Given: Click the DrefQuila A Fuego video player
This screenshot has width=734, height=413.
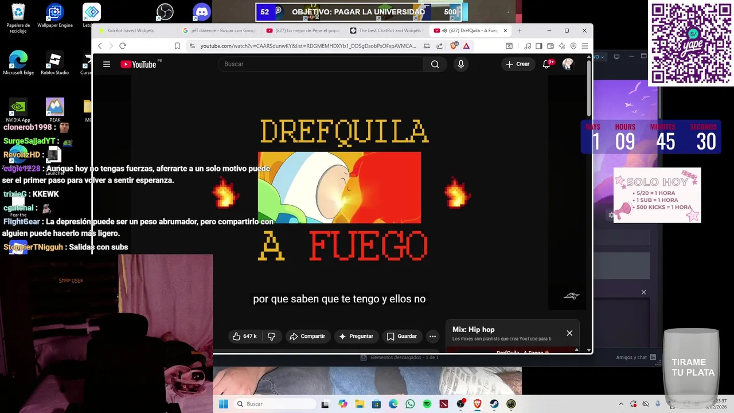Looking at the screenshot, I should pos(339,192).
